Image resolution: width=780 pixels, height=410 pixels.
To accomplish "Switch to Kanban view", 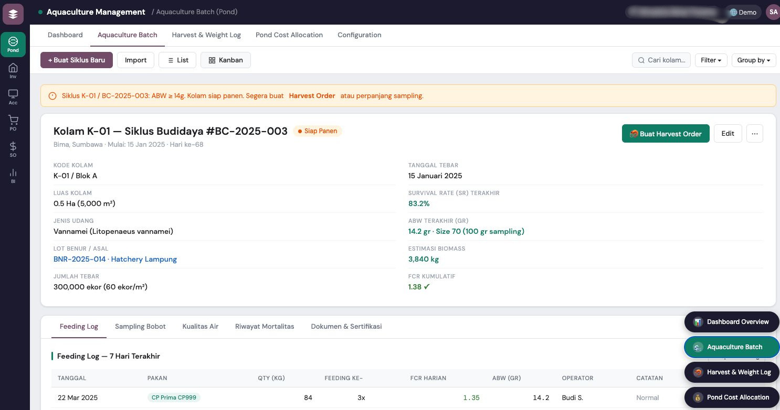I will click(x=226, y=60).
